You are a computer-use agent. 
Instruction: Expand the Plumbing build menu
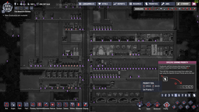click(x=33, y=106)
